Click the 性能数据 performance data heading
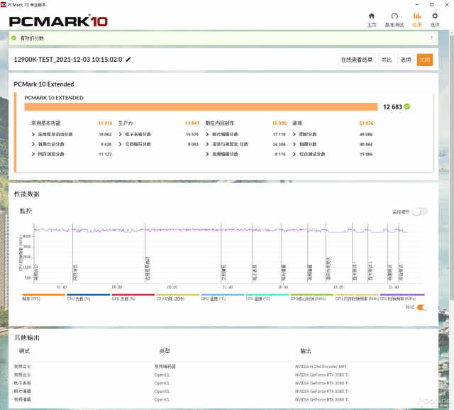The width and height of the screenshot is (454, 410). point(27,194)
